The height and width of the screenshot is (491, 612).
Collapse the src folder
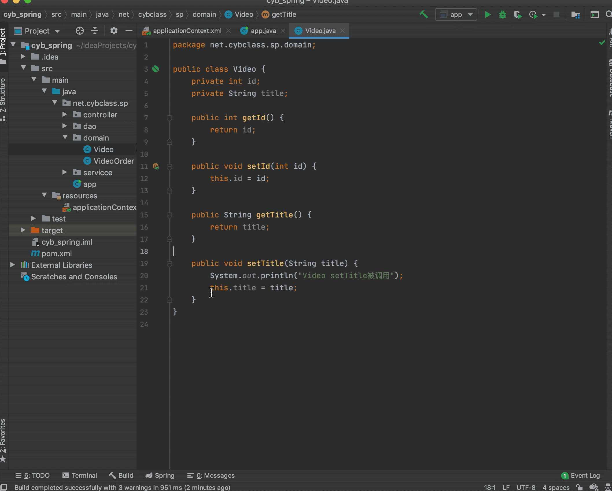(x=23, y=68)
